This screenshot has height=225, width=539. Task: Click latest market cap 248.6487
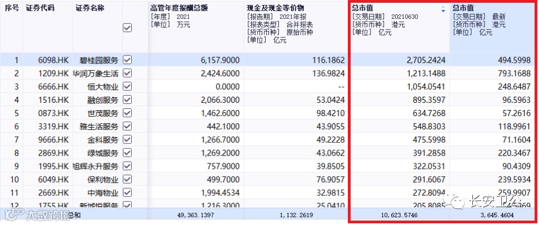513,87
